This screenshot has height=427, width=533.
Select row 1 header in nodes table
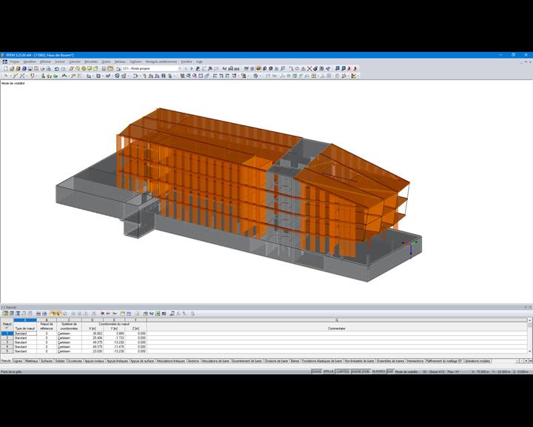coord(7,334)
